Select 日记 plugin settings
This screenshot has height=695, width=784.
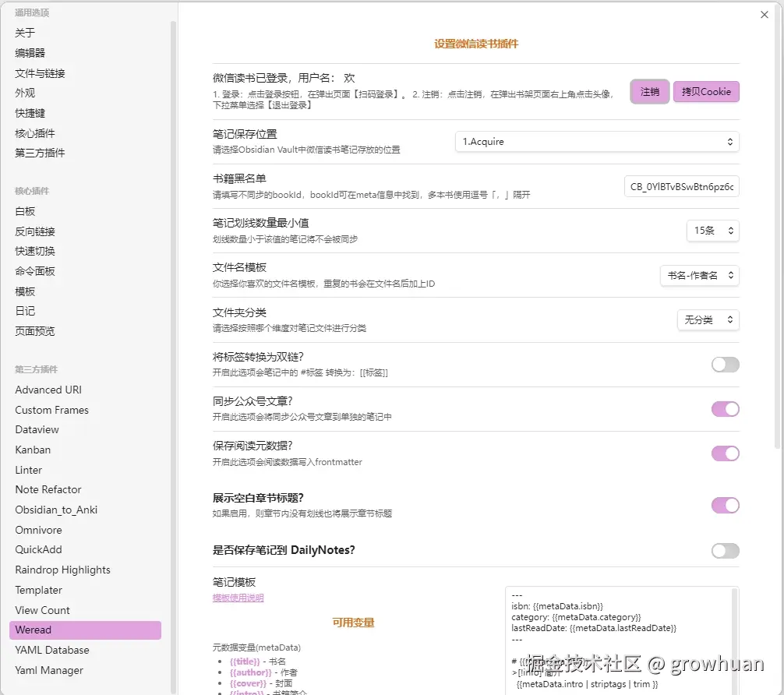pos(25,311)
